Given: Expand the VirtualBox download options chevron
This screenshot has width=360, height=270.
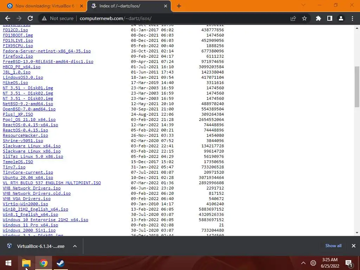Looking at the screenshot, I should [75, 246].
